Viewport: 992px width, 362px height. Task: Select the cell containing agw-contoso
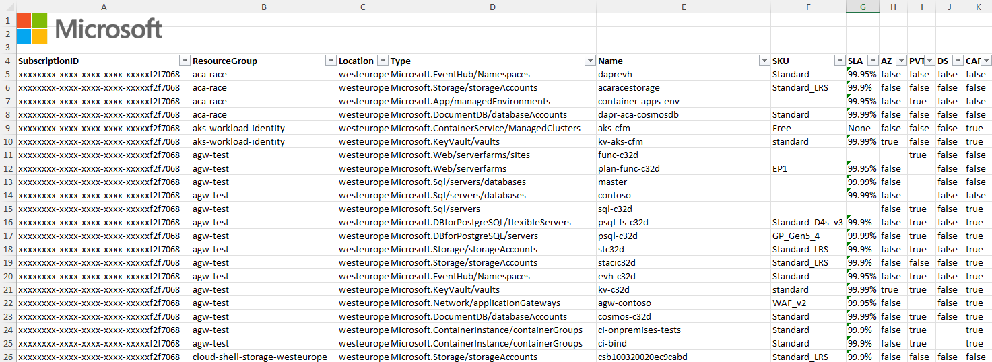[x=684, y=303]
